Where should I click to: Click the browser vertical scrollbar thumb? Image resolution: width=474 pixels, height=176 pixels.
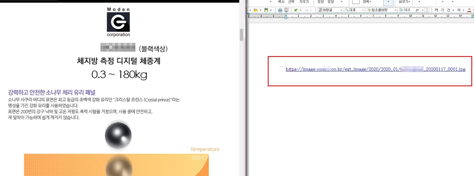[241, 35]
